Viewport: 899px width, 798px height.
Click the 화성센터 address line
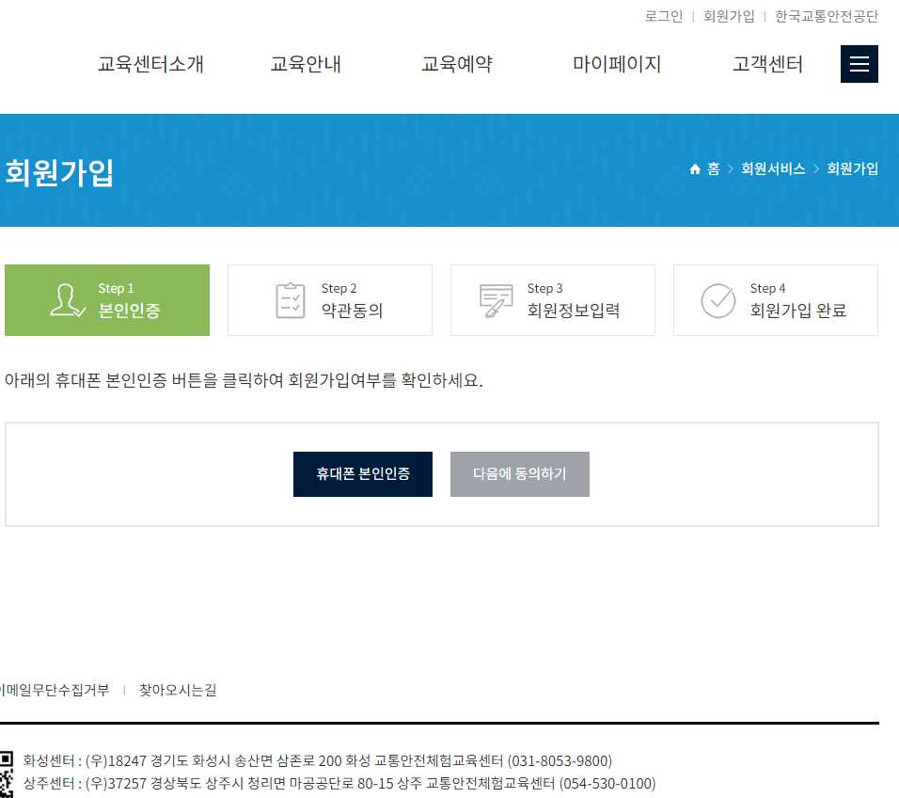pyautogui.click(x=318, y=760)
